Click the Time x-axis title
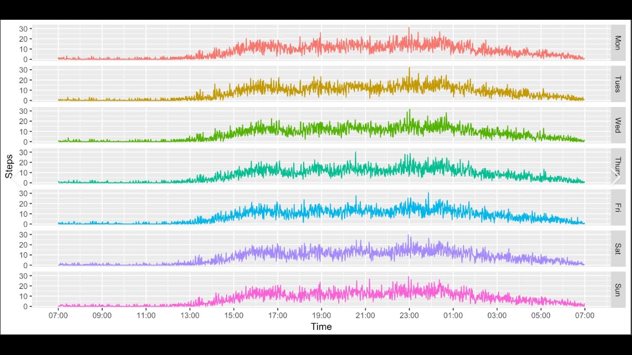This screenshot has height=355, width=632. click(321, 326)
